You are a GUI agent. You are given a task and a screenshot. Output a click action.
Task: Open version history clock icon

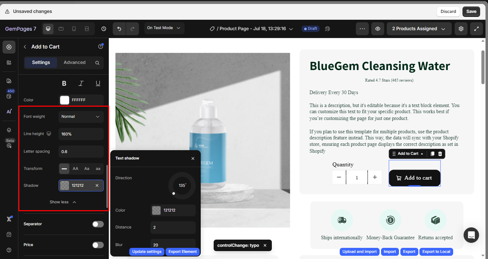pyautogui.click(x=104, y=29)
